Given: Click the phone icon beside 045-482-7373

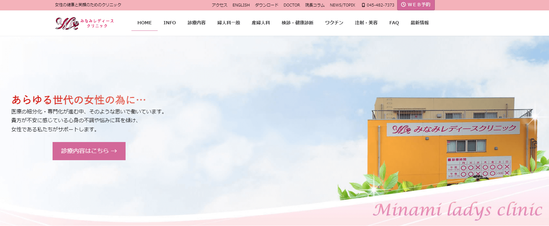Looking at the screenshot, I should point(363,5).
